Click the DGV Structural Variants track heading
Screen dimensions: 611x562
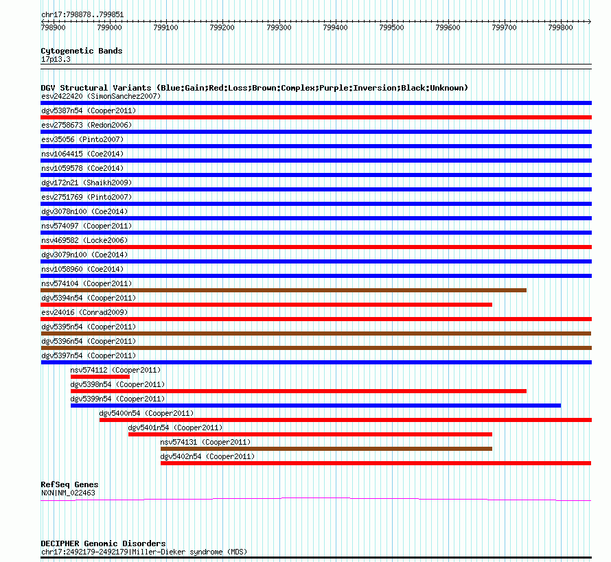255,88
